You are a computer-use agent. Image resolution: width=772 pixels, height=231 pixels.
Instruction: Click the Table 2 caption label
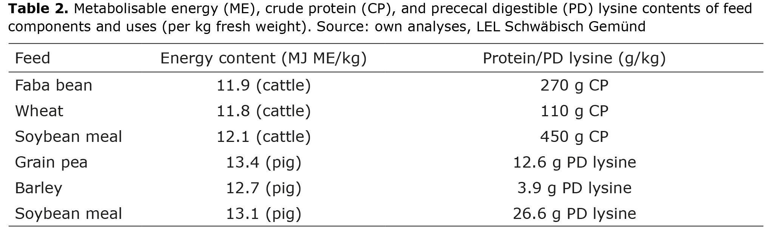click(38, 8)
